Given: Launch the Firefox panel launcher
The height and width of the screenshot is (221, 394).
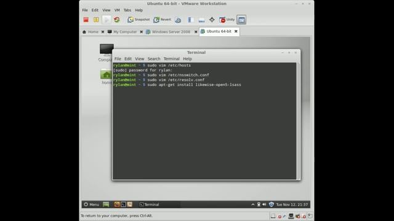Looking at the screenshot, I should [117, 204].
